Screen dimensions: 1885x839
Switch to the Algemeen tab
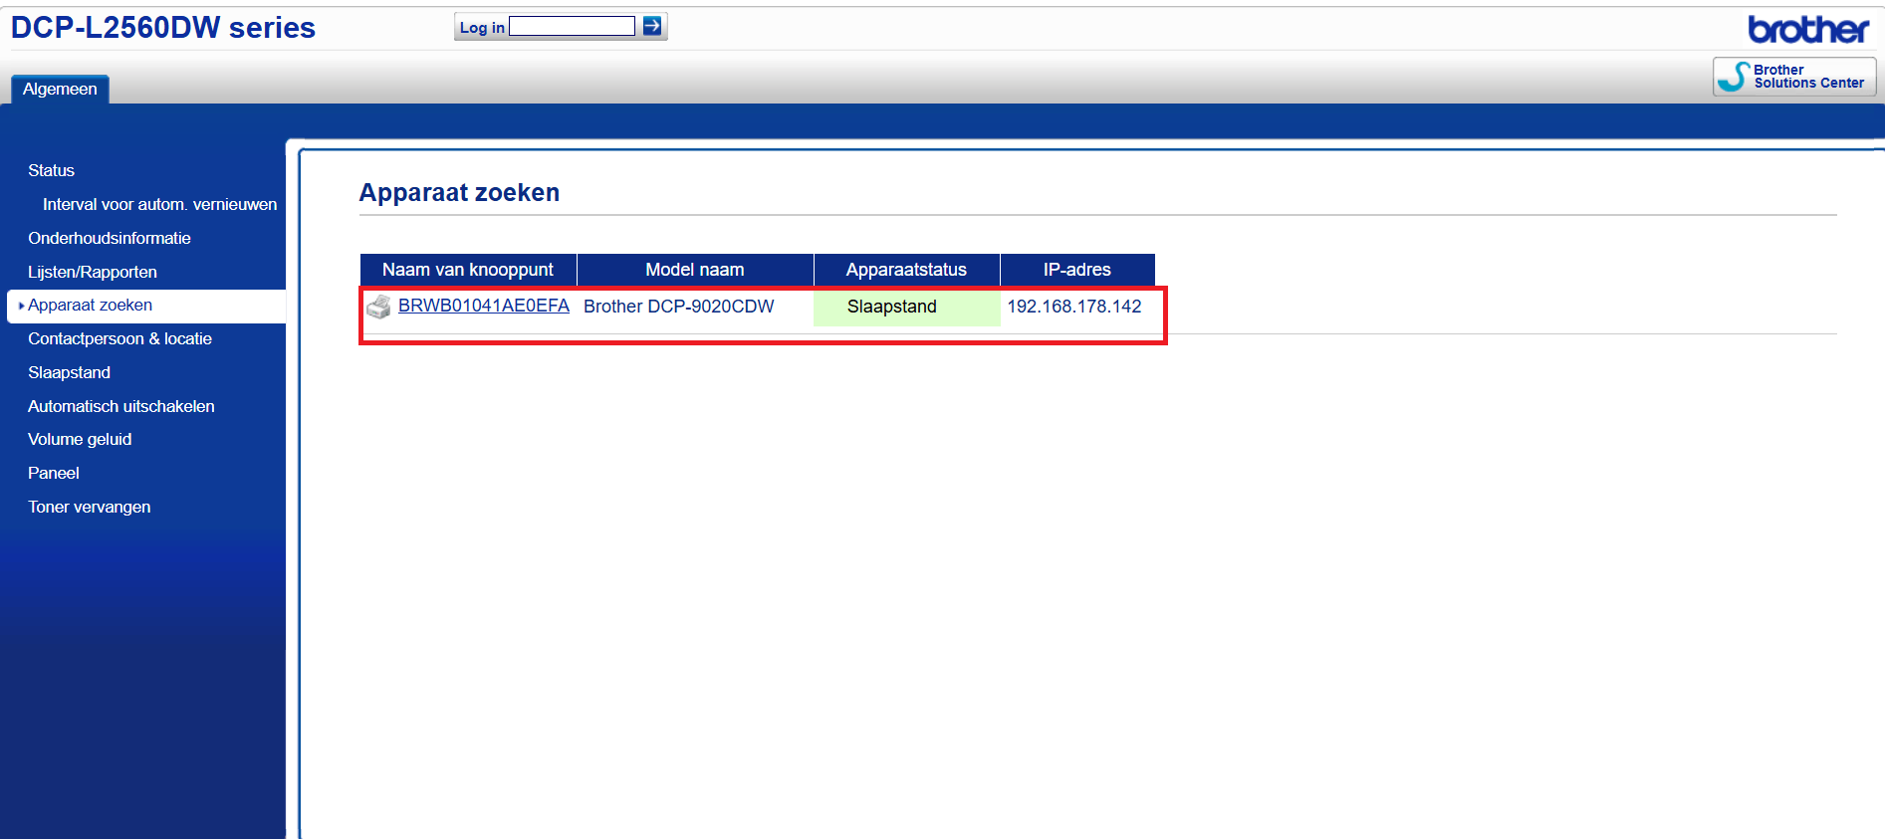(60, 89)
